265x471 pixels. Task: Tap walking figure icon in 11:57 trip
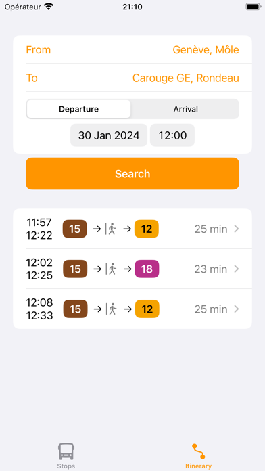point(112,229)
